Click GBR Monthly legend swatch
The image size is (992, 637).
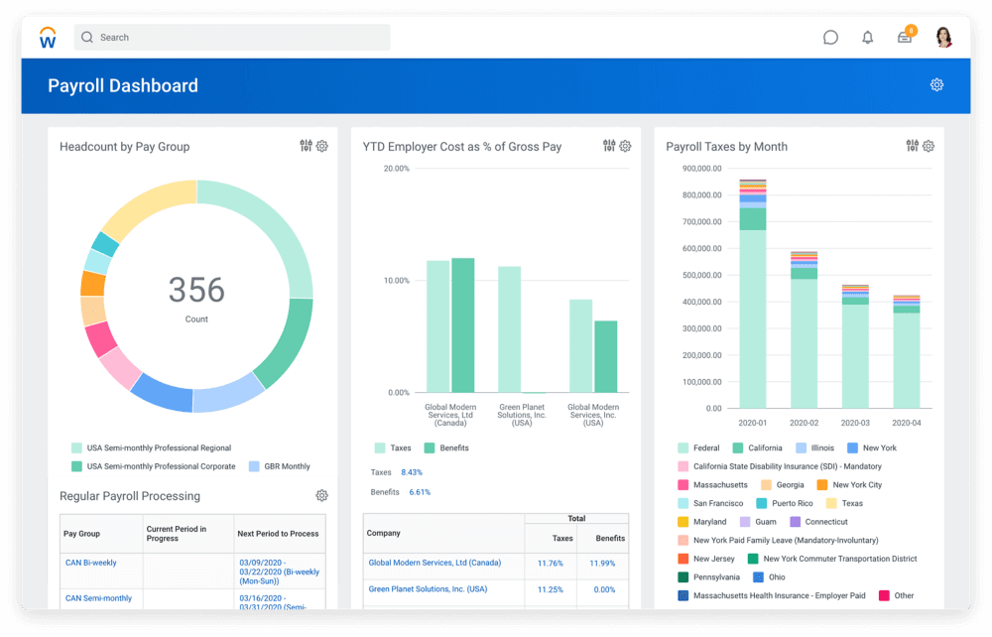pyautogui.click(x=254, y=466)
